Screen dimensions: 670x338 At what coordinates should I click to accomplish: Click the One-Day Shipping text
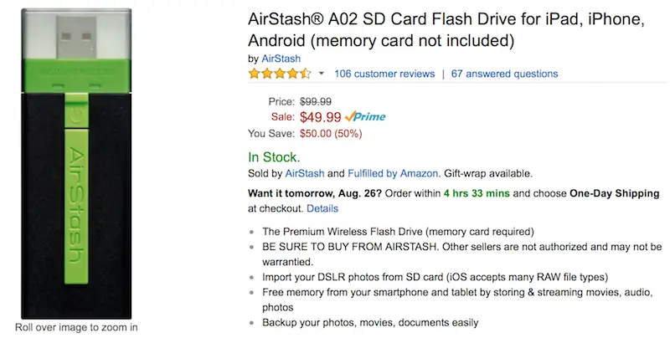pyautogui.click(x=615, y=193)
